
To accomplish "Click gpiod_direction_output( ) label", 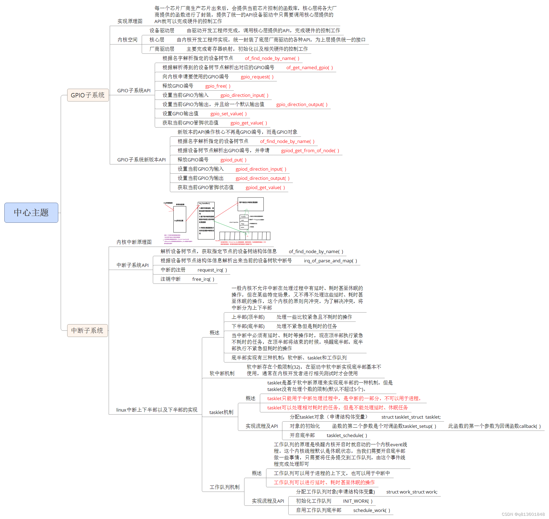I will click(263, 178).
